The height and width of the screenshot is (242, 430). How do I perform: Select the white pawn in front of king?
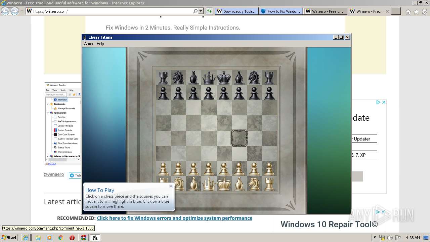(x=224, y=169)
